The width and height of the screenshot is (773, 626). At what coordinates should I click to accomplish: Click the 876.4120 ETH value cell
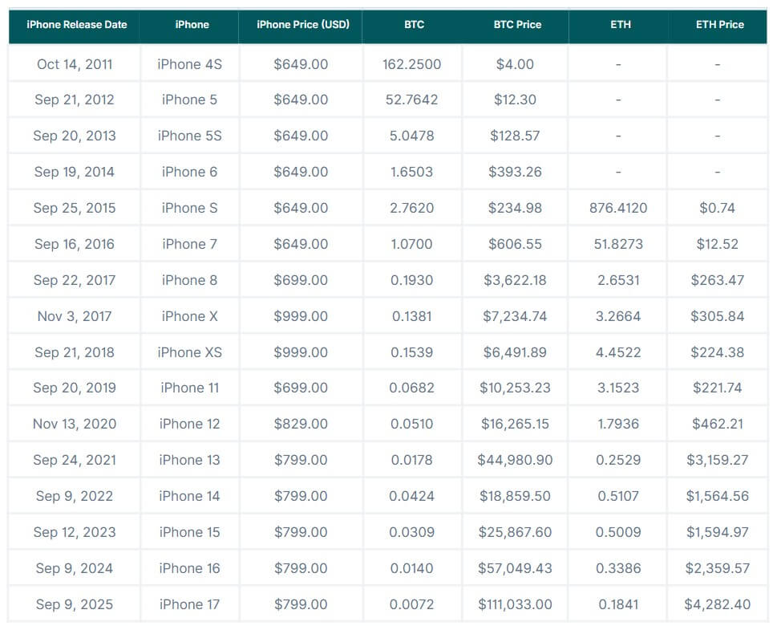618,207
